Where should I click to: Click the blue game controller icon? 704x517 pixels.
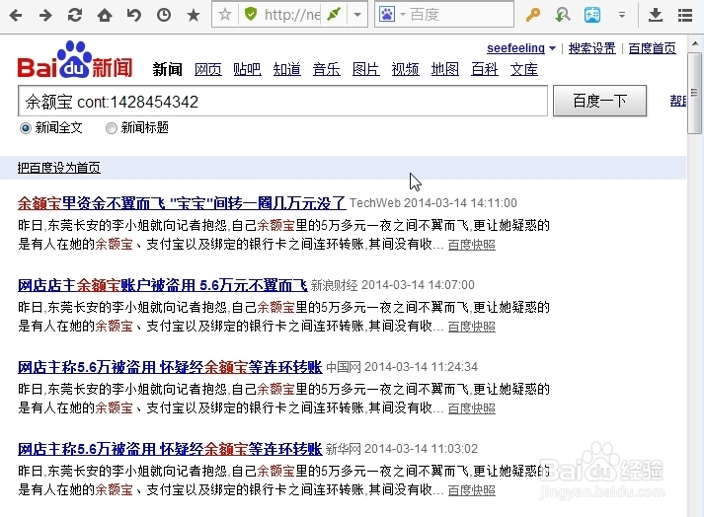click(x=592, y=15)
